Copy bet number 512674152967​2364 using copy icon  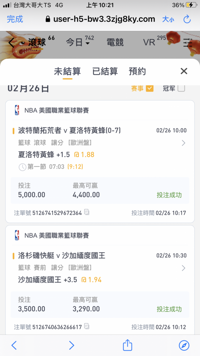pyautogui.click(x=87, y=212)
